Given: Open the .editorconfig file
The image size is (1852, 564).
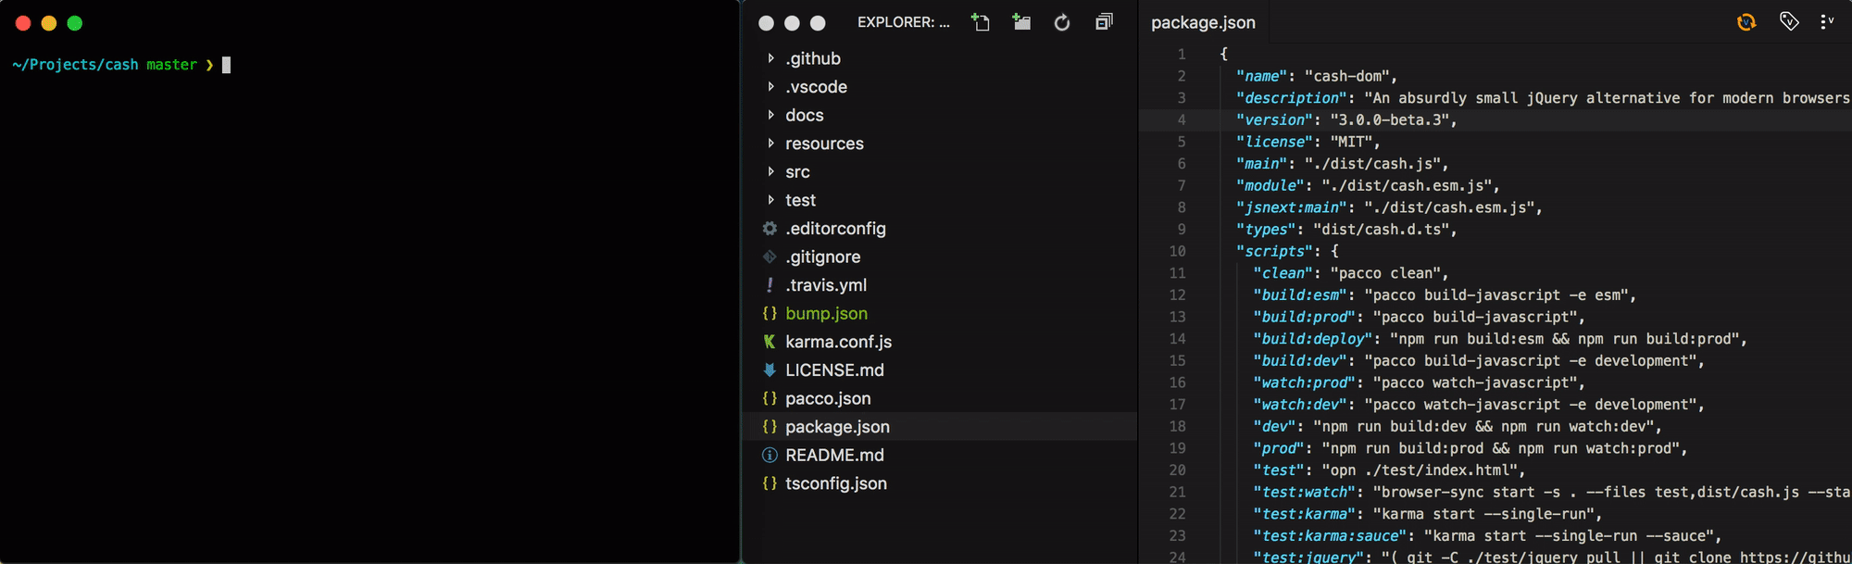Looking at the screenshot, I should tap(940, 229).
